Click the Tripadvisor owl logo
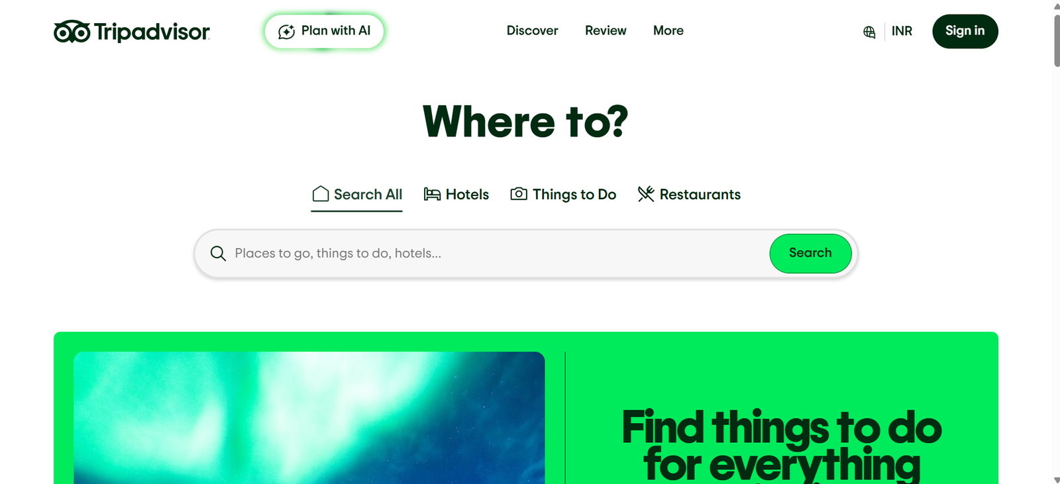The height and width of the screenshot is (484, 1060). tap(72, 31)
